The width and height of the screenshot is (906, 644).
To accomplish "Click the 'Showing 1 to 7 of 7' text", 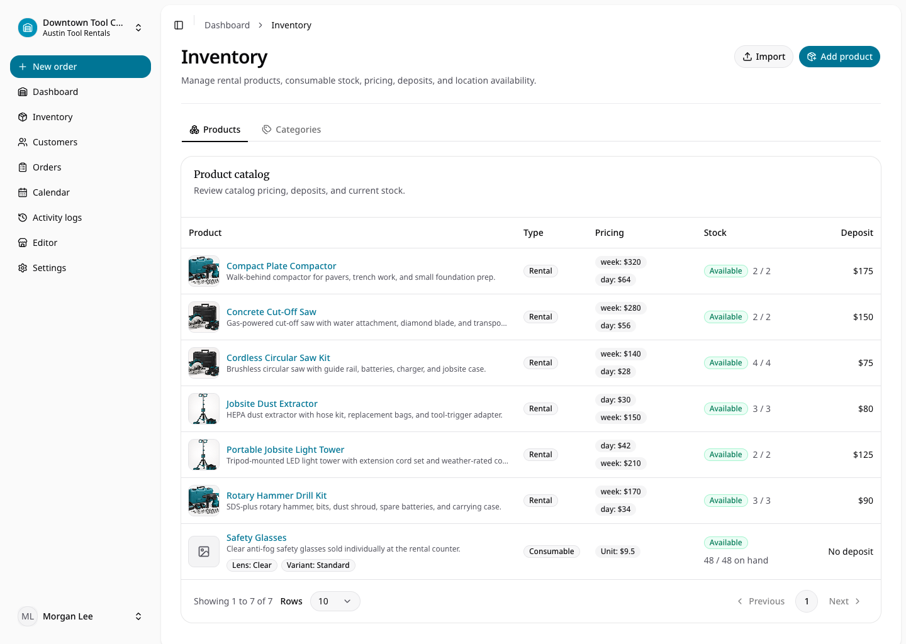I will (x=233, y=601).
